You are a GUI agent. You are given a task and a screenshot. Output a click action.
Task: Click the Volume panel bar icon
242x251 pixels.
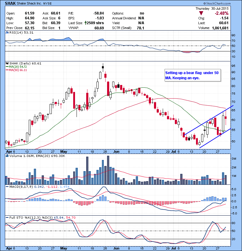7,156
